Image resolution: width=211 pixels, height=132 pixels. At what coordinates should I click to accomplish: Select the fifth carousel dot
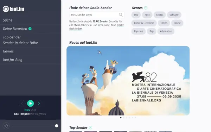click(x=133, y=118)
